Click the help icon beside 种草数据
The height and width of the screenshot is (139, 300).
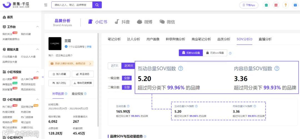[66, 94]
